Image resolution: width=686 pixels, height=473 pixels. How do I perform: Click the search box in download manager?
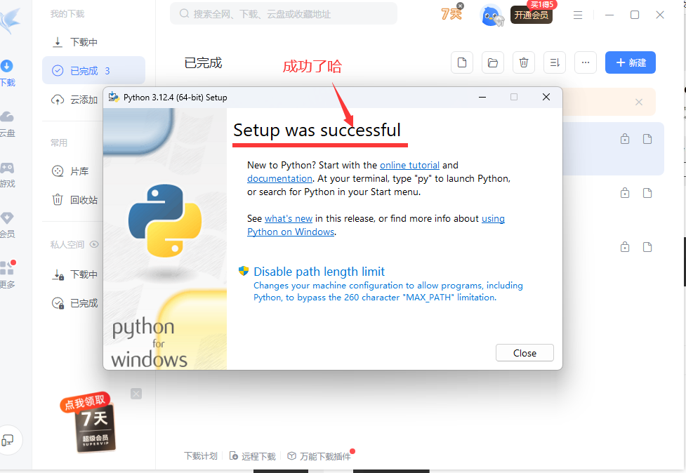(x=284, y=14)
